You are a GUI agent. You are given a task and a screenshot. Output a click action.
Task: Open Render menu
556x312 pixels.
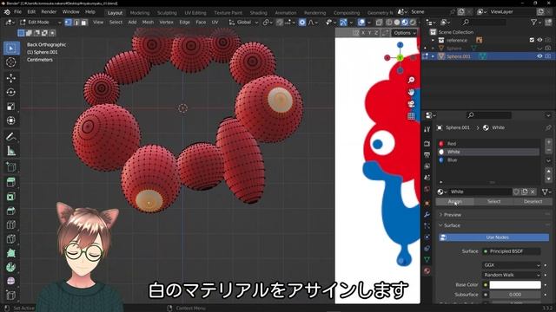click(x=49, y=11)
